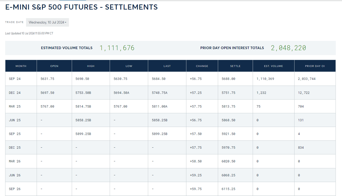Open the Trade Date dropdown Wednesday, 10 Jul 2024
Image resolution: width=342 pixels, height=196 pixels.
47,22
